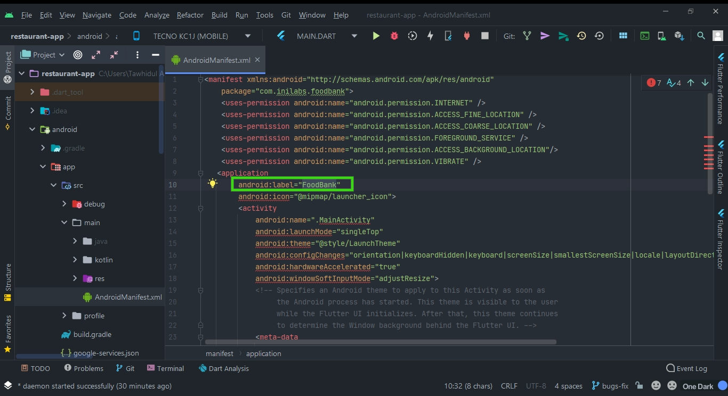
Task: Collapse all in Project tree
Action: [114, 55]
